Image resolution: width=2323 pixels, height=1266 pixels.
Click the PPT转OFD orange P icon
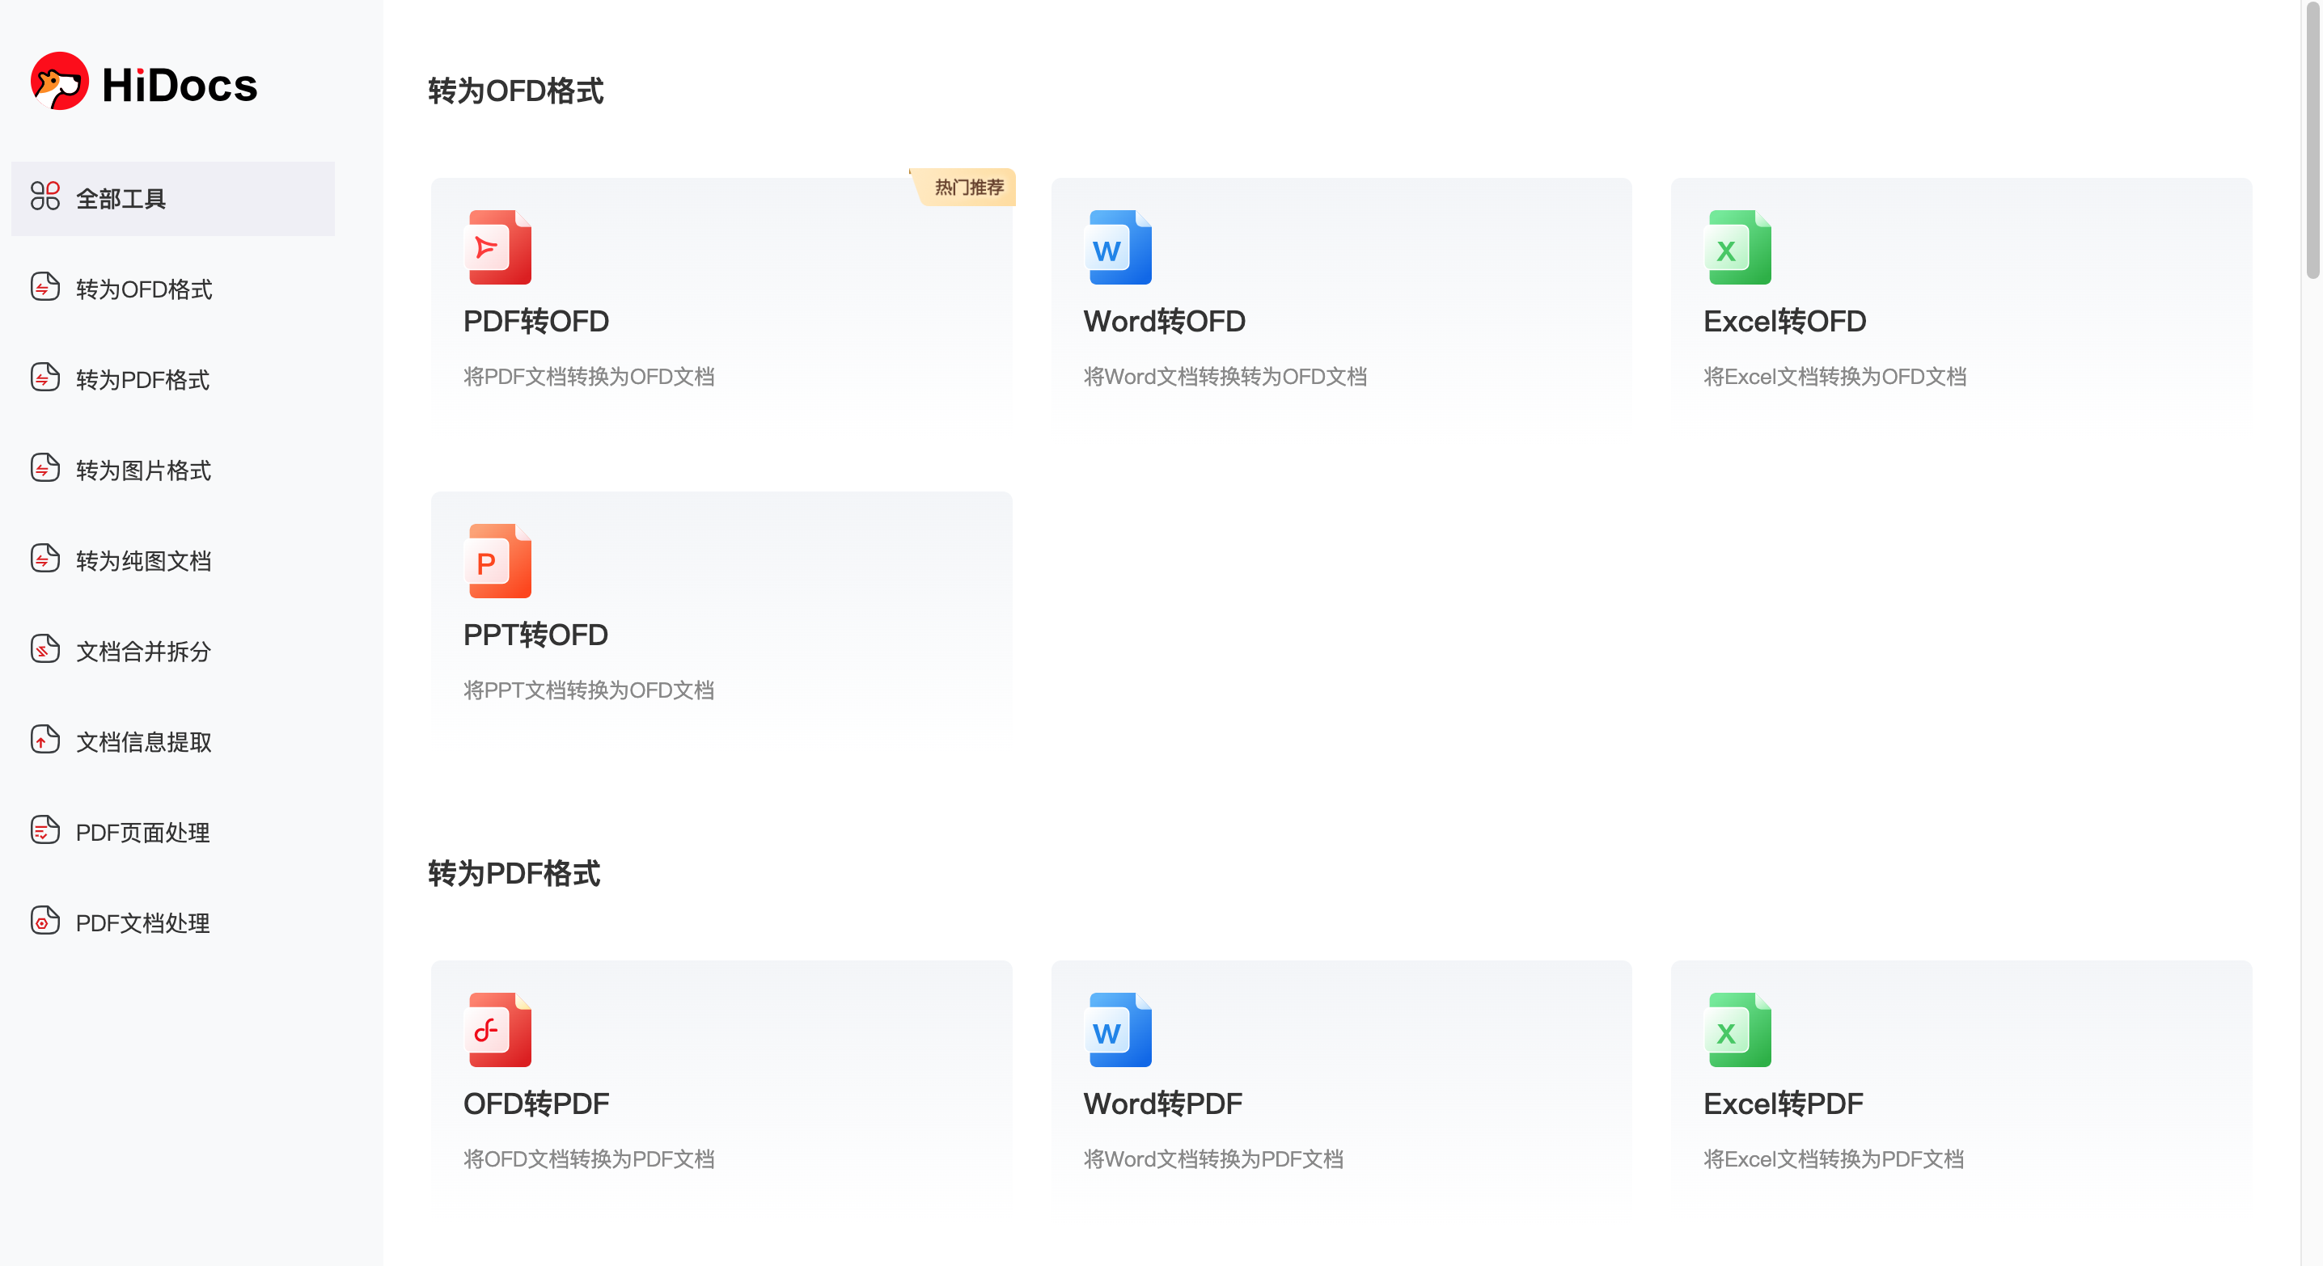coord(500,560)
